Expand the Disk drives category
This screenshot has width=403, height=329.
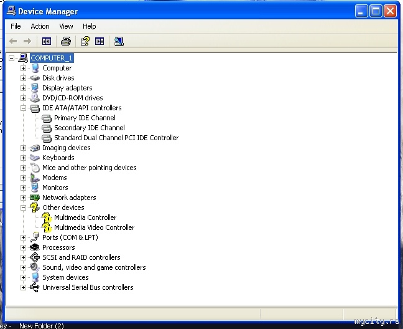click(x=23, y=78)
